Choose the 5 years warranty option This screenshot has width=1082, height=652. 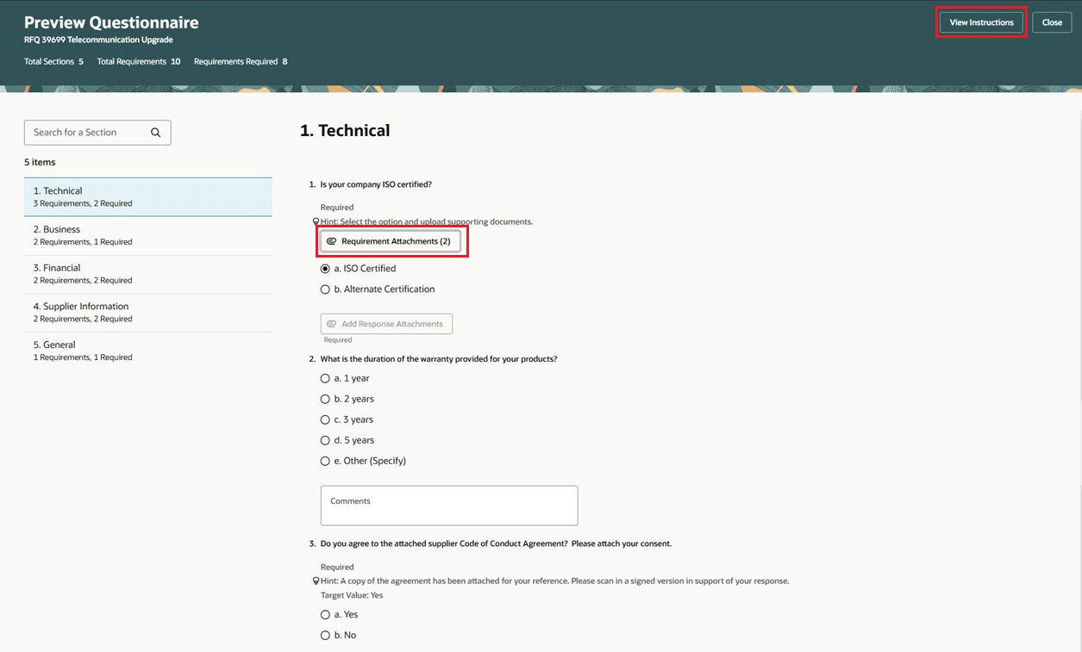(325, 439)
